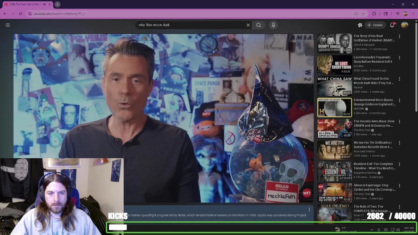Viewport: 418px width, 235px height.
Task: Mute the tab via speaker icon
Action: [x=44, y=4]
